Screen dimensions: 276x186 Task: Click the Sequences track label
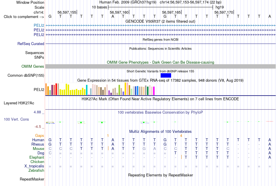[x=35, y=53]
